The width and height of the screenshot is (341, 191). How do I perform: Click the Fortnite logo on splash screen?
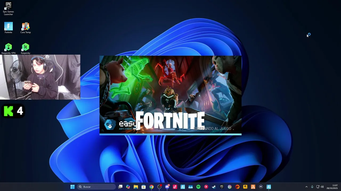click(x=170, y=121)
